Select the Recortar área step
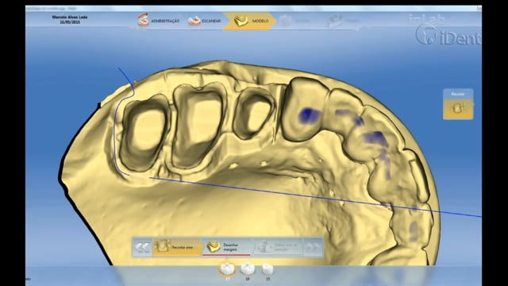The width and height of the screenshot is (508, 286). tap(177, 247)
